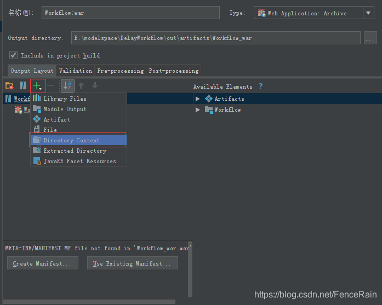This screenshot has height=305, width=382.
Task: Choose Artifact from the add menu
Action: pyautogui.click(x=78, y=119)
